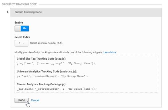Click the Enable Tracking Code header bar
This screenshot has height=110, width=168.
click(x=86, y=12)
